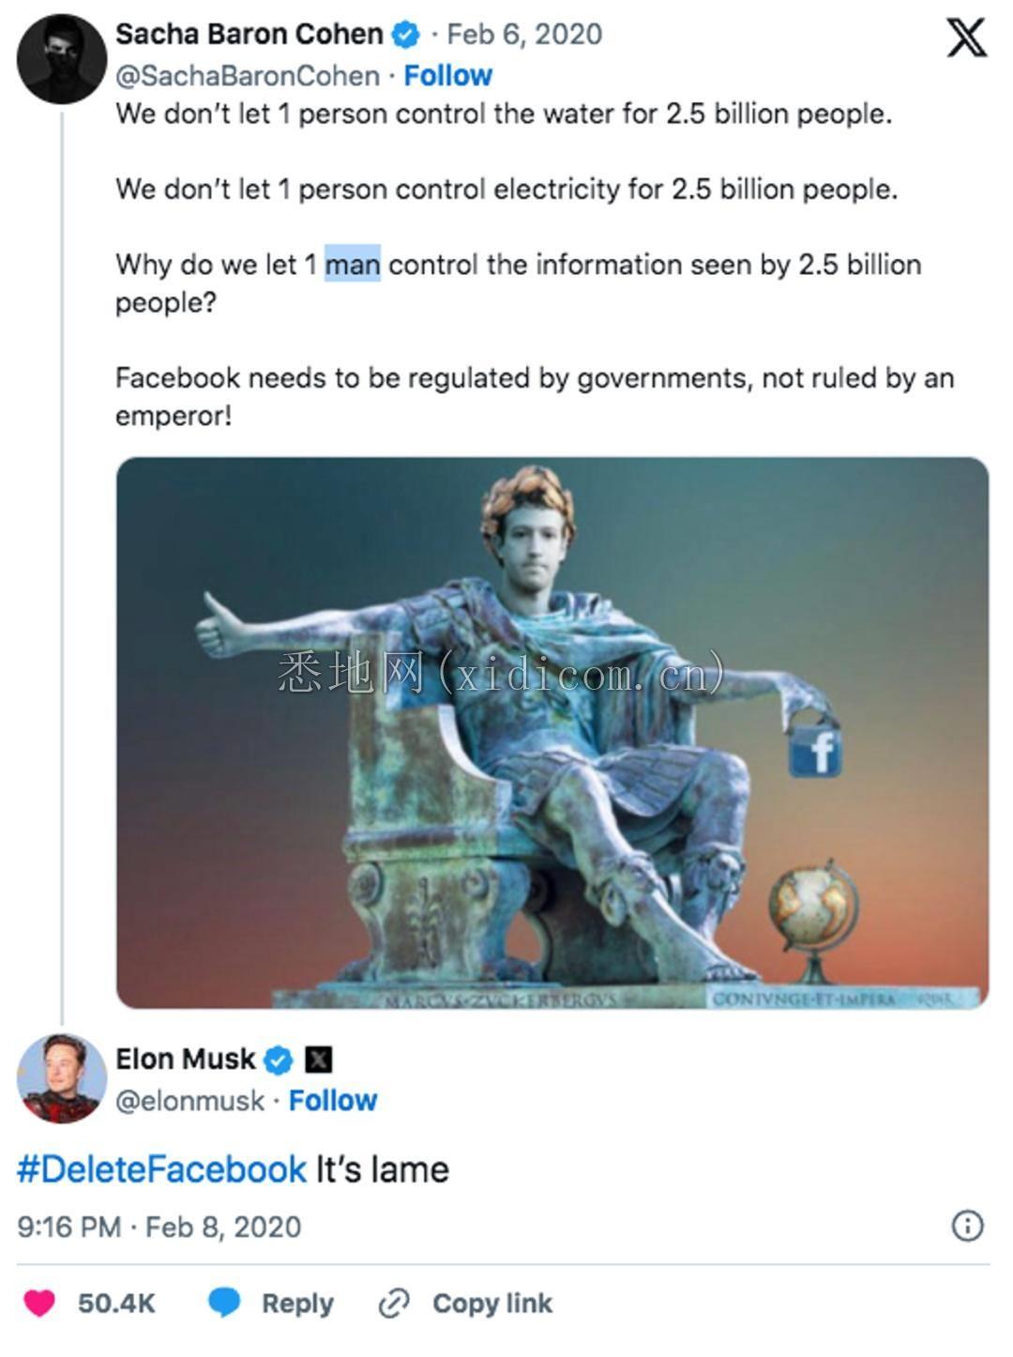1013x1357 pixels.
Task: Open the tweet info icon
Action: (967, 1227)
